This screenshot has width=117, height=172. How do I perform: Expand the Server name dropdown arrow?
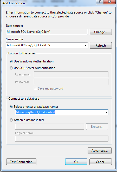coord(86,46)
